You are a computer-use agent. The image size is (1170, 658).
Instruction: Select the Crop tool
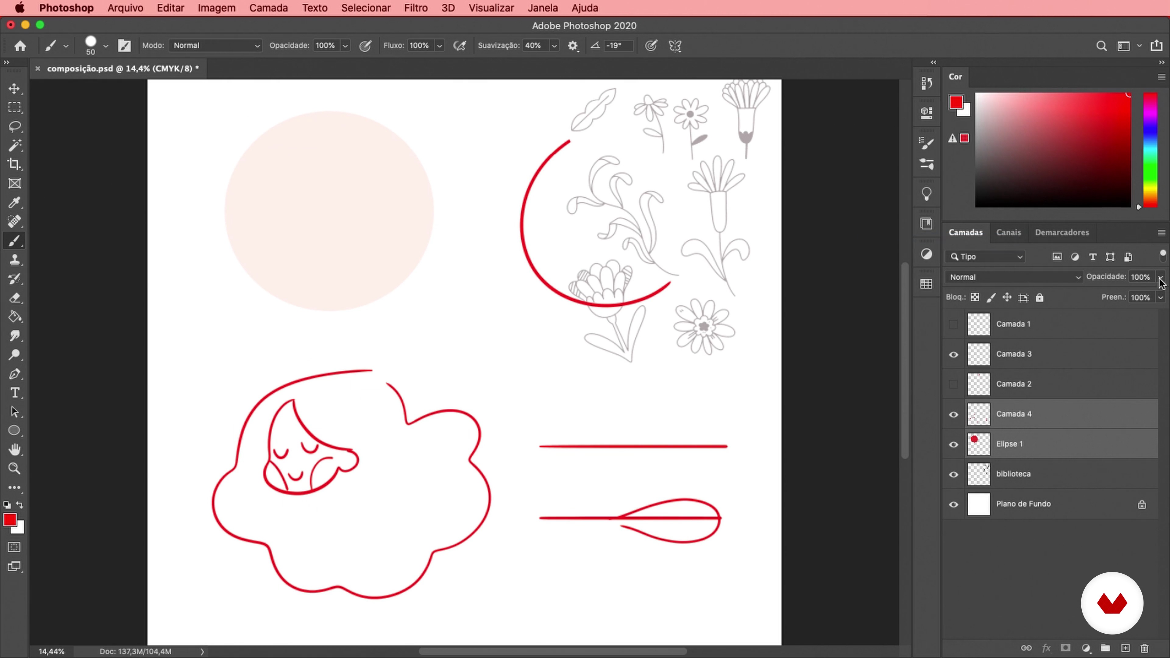[x=15, y=164]
